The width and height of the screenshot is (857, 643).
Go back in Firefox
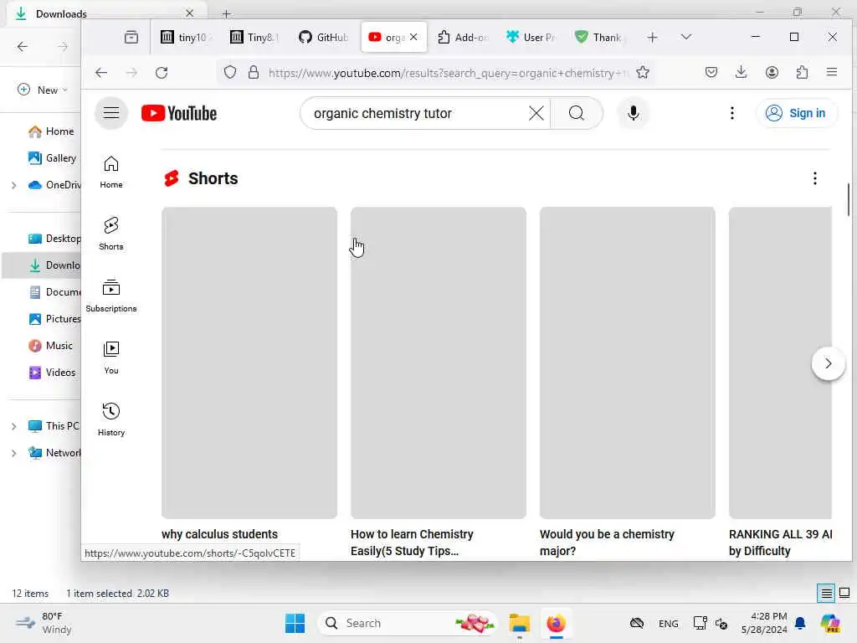click(x=101, y=73)
